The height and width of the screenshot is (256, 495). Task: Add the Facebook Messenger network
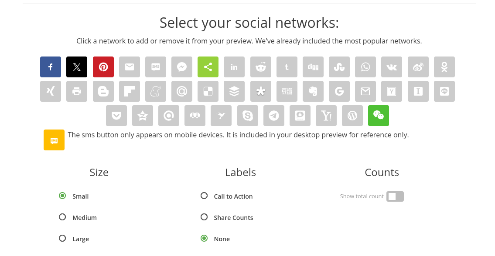182,67
